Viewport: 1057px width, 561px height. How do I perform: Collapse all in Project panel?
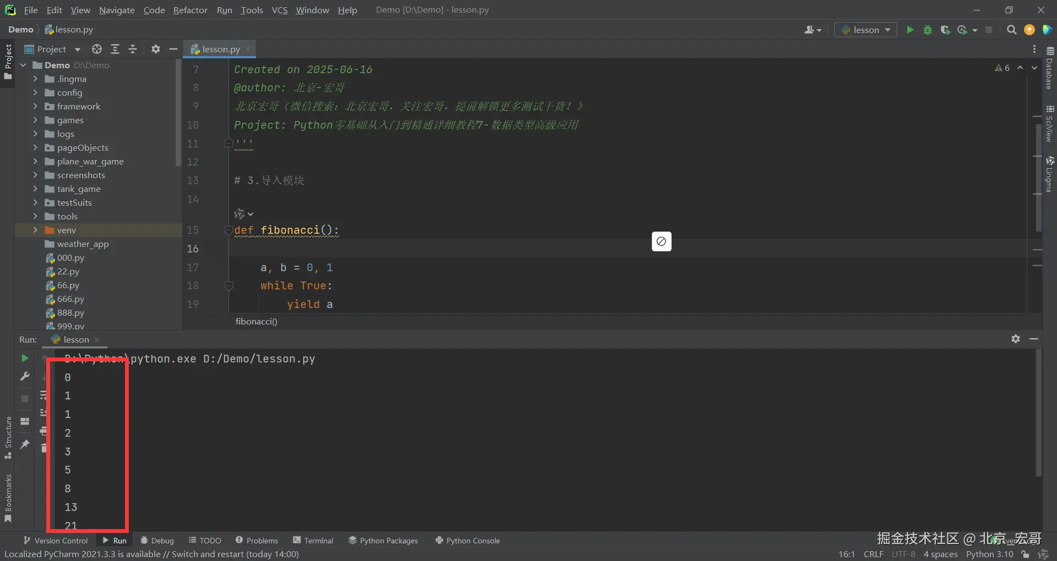pyautogui.click(x=133, y=49)
